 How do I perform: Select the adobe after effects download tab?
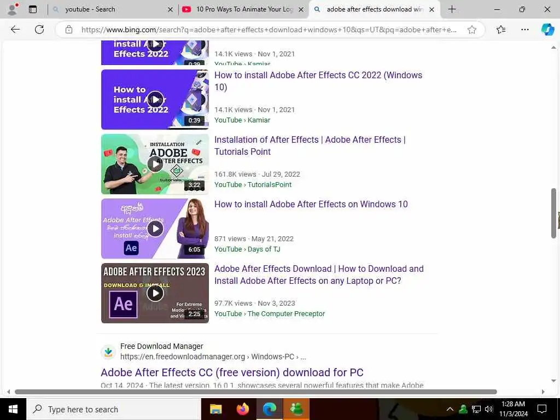pos(374,9)
